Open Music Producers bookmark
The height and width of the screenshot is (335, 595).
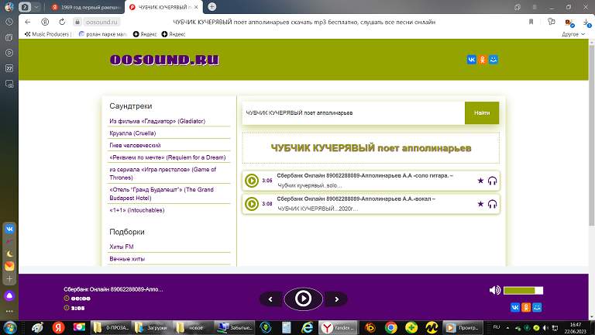(x=47, y=34)
